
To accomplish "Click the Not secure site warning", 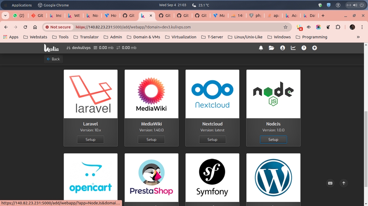I will pos(58,27).
